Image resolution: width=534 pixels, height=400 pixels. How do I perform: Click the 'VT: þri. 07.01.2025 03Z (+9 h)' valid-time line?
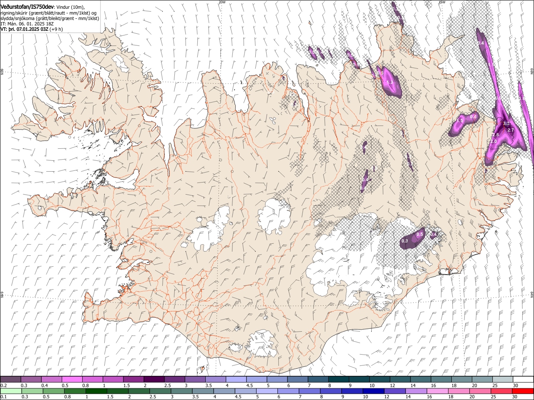tap(32, 29)
